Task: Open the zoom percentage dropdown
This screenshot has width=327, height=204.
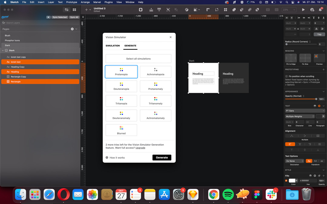Action: click(x=289, y=10)
